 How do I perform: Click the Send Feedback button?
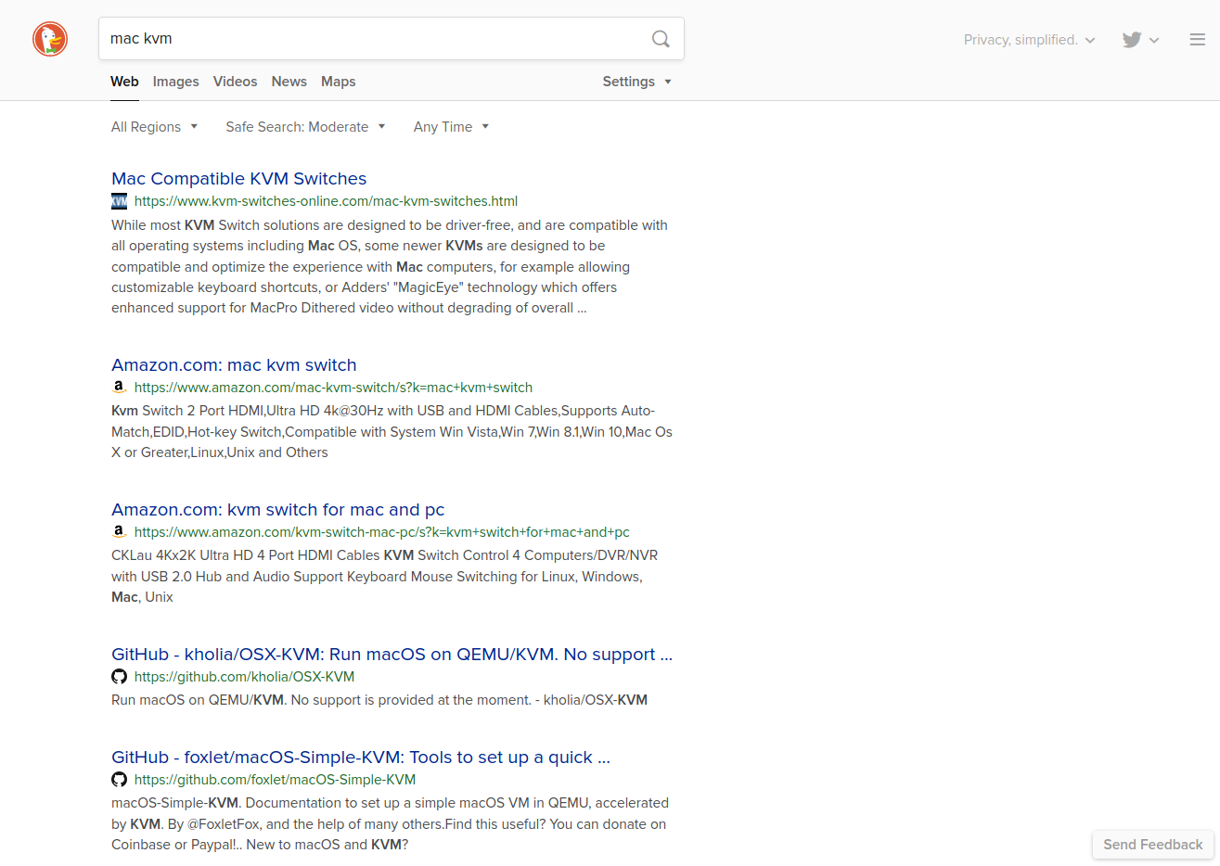click(x=1153, y=845)
